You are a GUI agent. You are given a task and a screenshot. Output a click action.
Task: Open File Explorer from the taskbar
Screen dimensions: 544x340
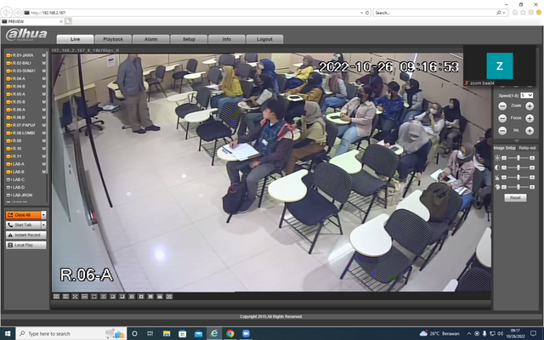click(167, 333)
